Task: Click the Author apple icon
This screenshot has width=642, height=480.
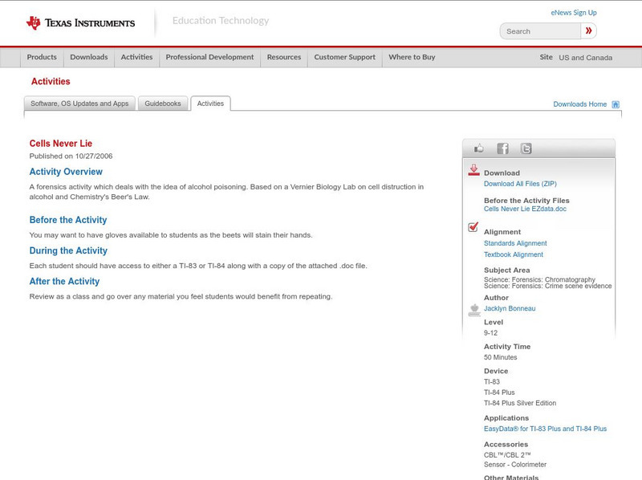Action: coord(473,309)
